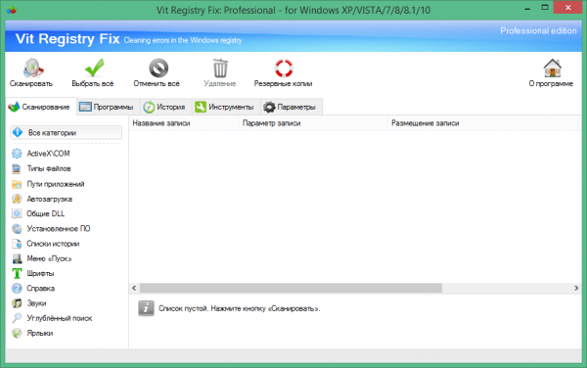Select the Списки истории document icon
The height and width of the screenshot is (368, 587).
coord(17,244)
